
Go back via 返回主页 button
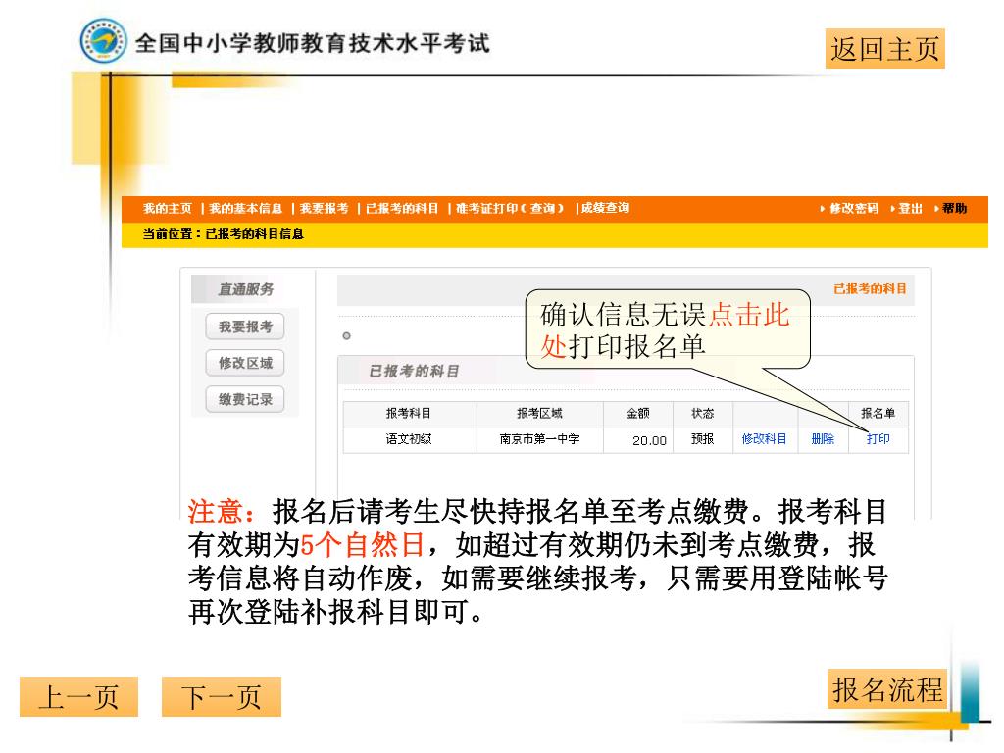pos(885,49)
